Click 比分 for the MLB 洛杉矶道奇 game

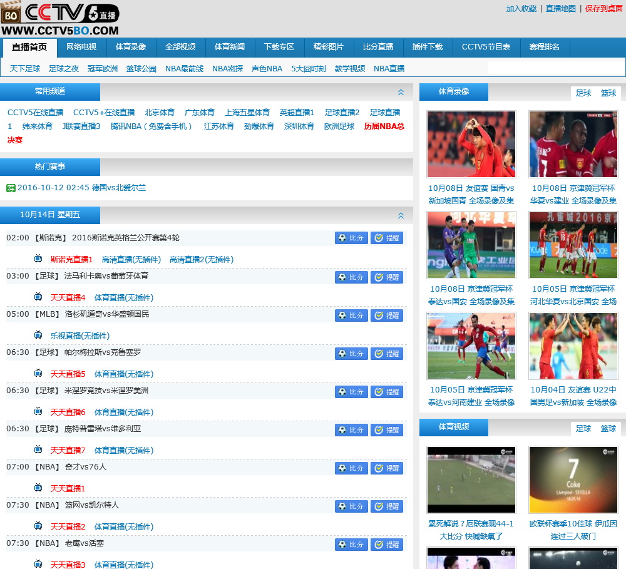tap(351, 315)
